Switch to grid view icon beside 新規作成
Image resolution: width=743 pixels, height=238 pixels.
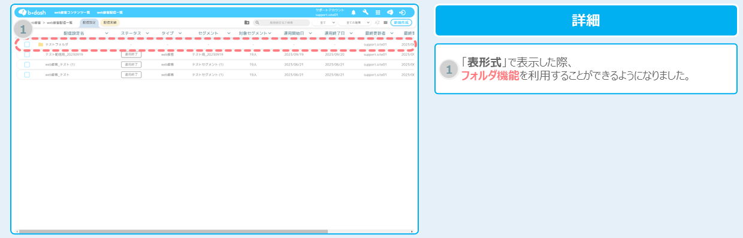[x=385, y=22]
